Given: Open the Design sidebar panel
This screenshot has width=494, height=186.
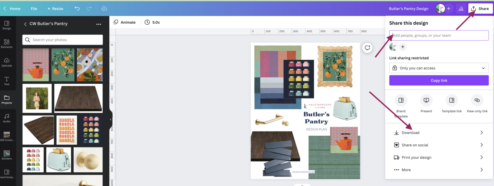Looking at the screenshot, I should pos(7,25).
